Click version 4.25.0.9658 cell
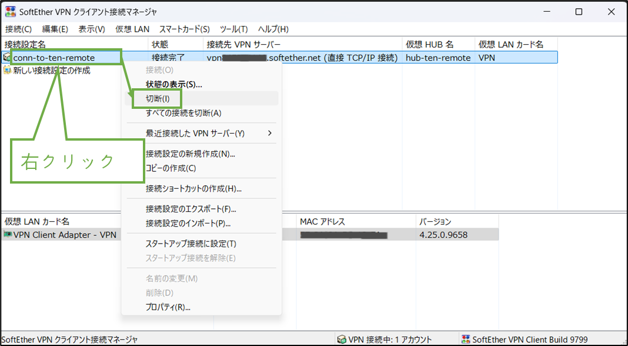Viewport: 628px width, 346px height. coord(443,235)
